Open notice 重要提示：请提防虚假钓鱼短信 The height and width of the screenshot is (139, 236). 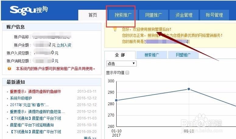tap(37, 112)
